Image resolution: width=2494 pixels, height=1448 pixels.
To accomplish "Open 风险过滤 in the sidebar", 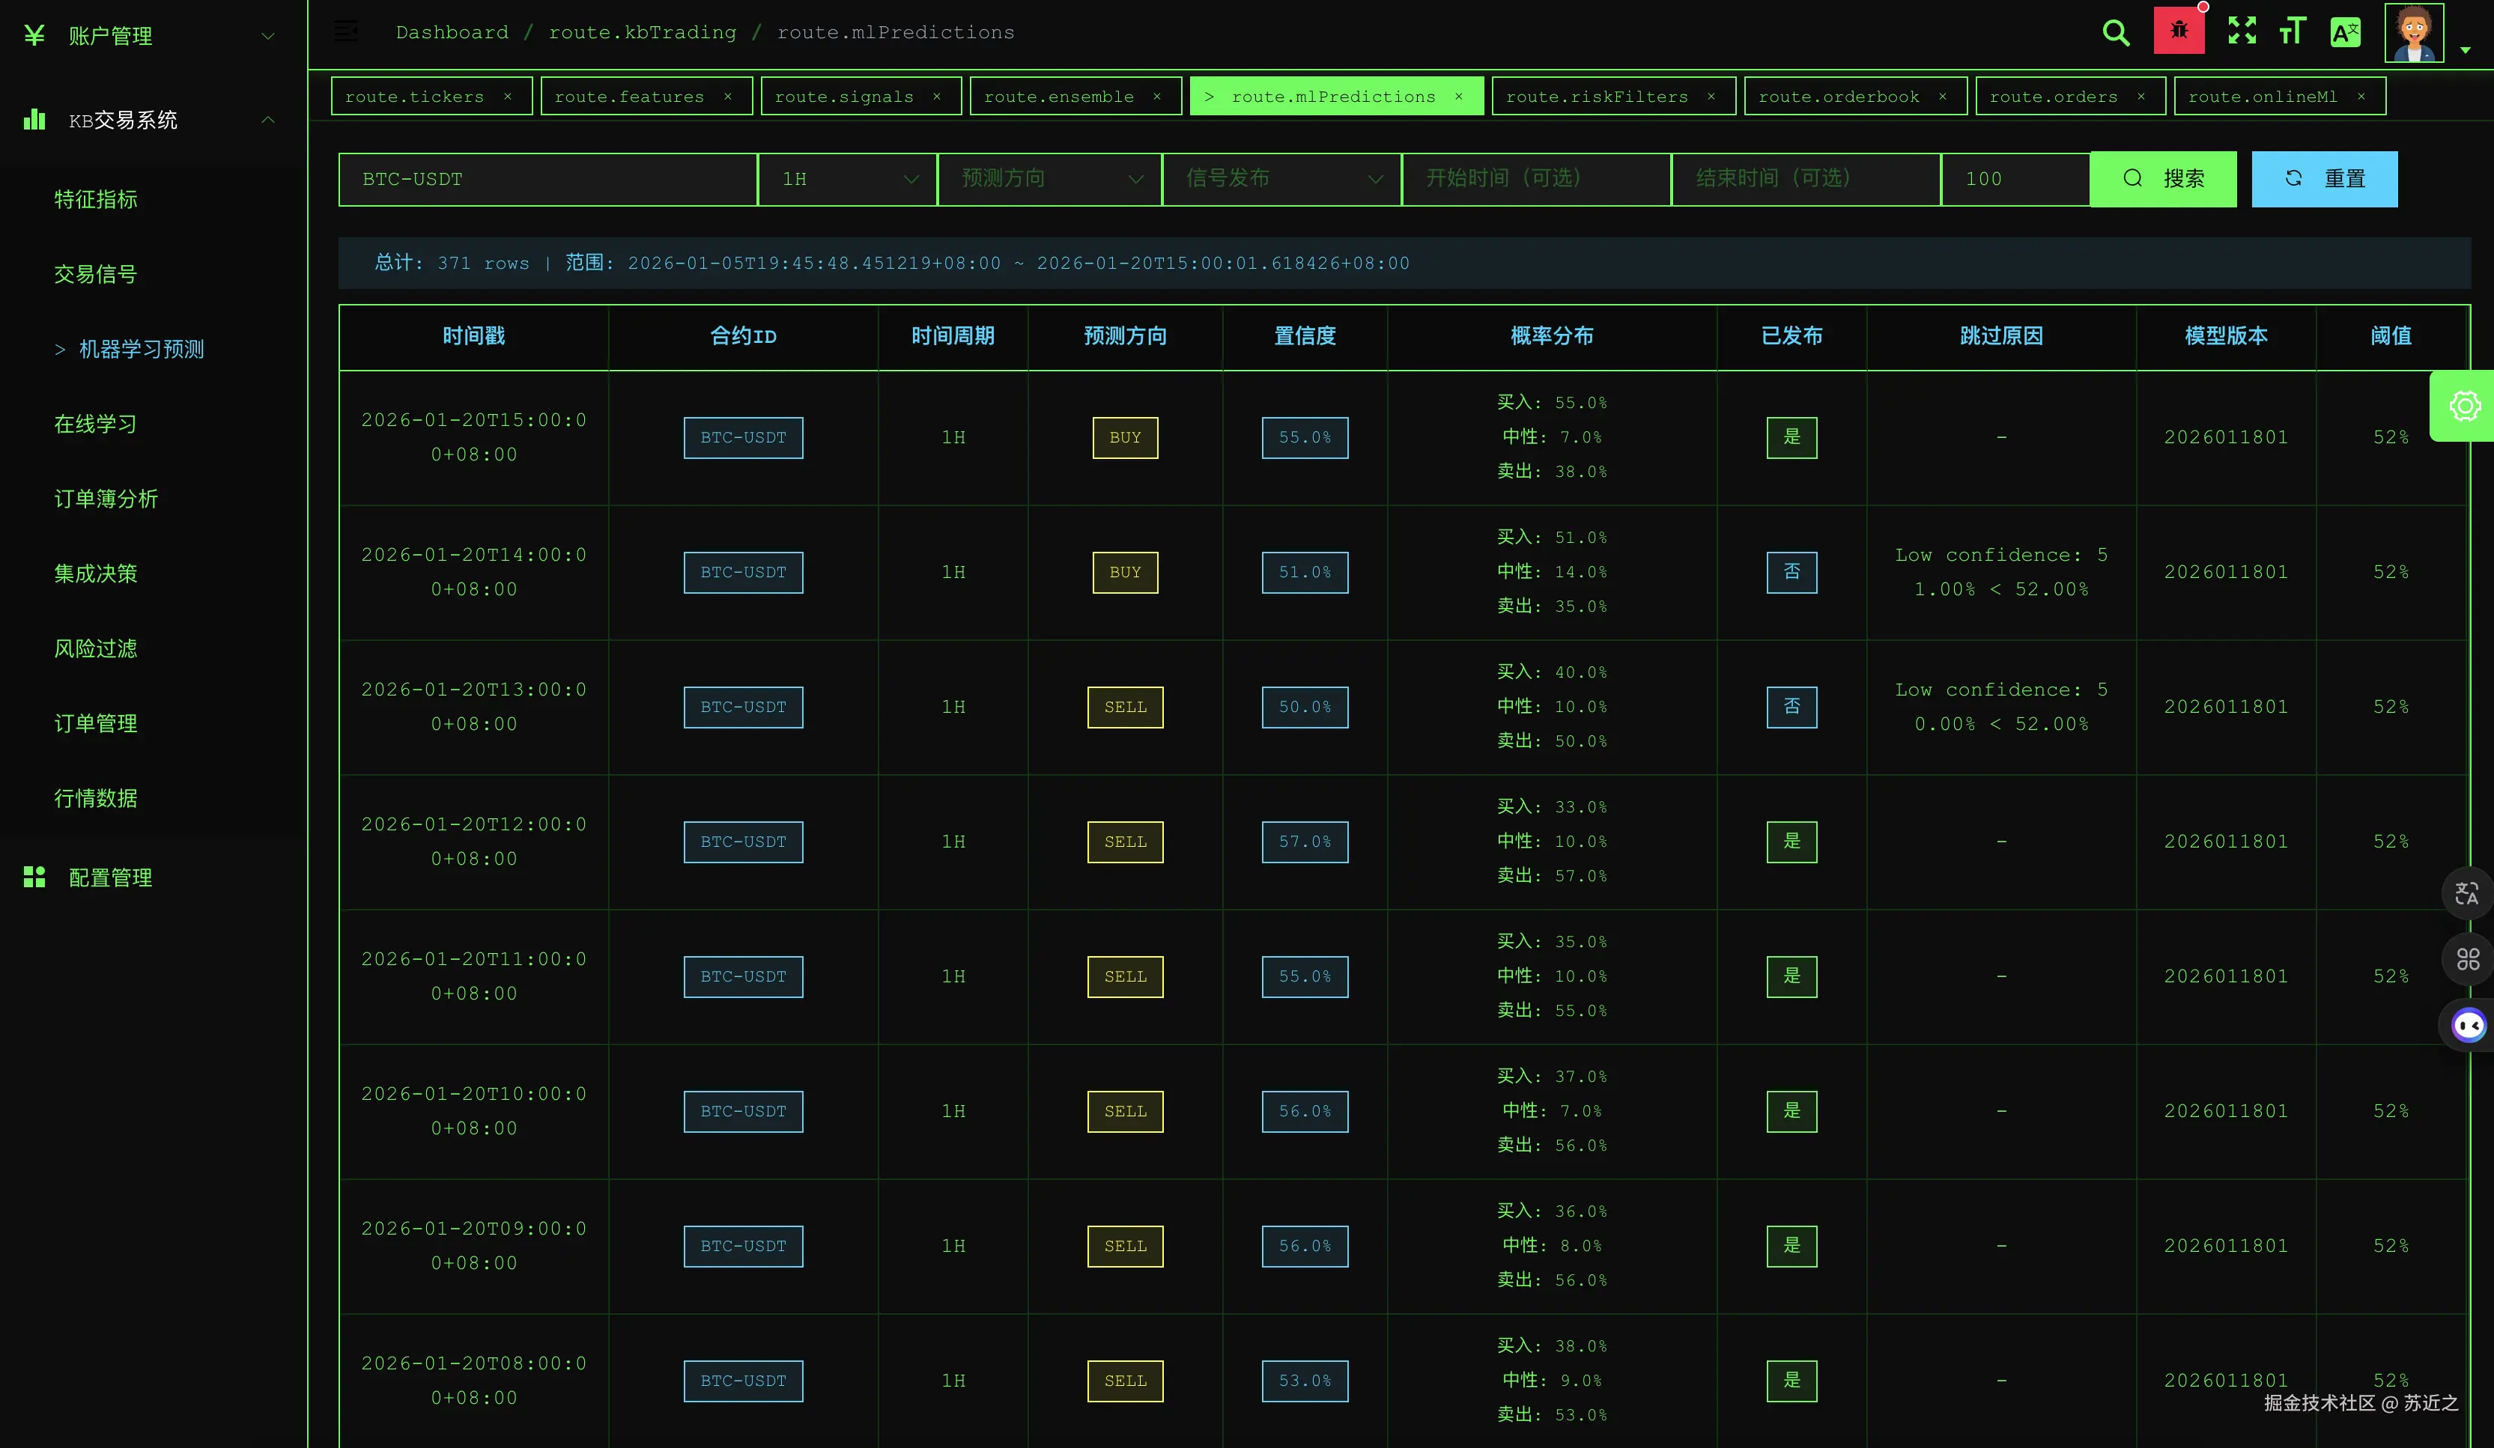I will (96, 649).
